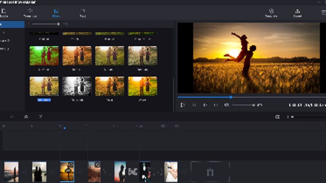The image size is (326, 183).
Task: Adjust the timeline zoom slider
Action: (308, 117)
